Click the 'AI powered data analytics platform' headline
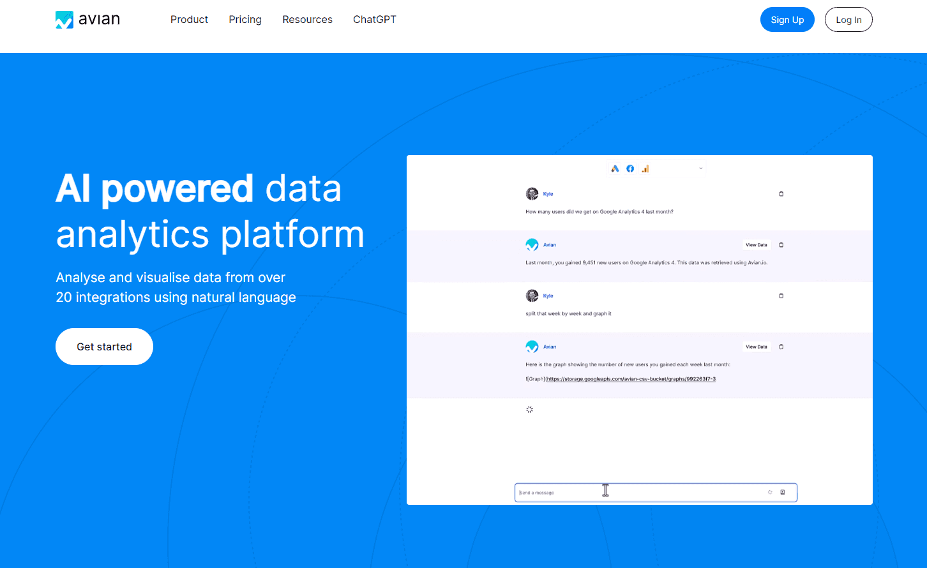The image size is (927, 568). point(210,211)
